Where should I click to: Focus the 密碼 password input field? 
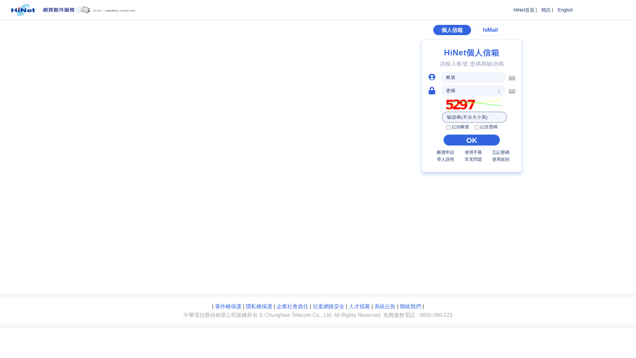[x=473, y=91]
